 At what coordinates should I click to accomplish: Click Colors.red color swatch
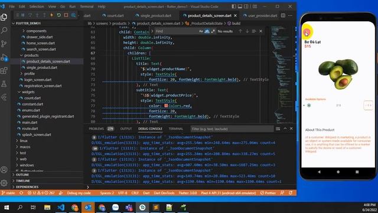pyautogui.click(x=166, y=106)
